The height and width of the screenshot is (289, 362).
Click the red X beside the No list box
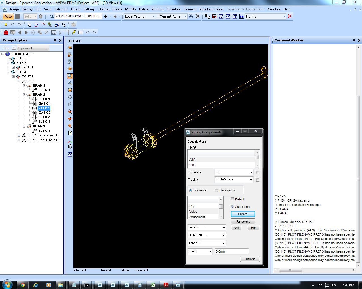(289, 16)
